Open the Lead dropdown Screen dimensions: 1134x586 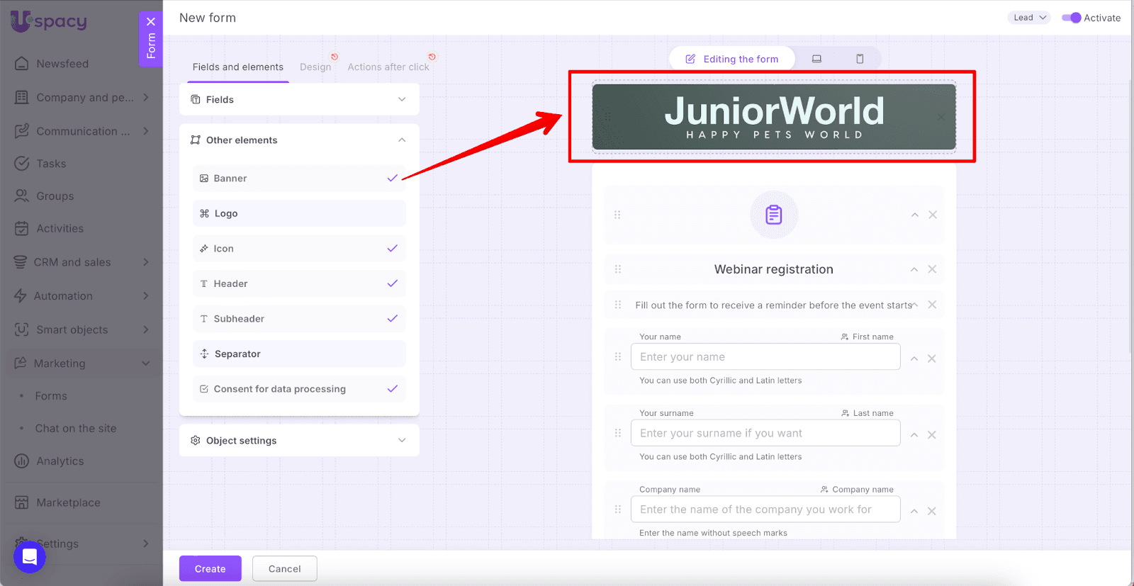click(x=1029, y=18)
